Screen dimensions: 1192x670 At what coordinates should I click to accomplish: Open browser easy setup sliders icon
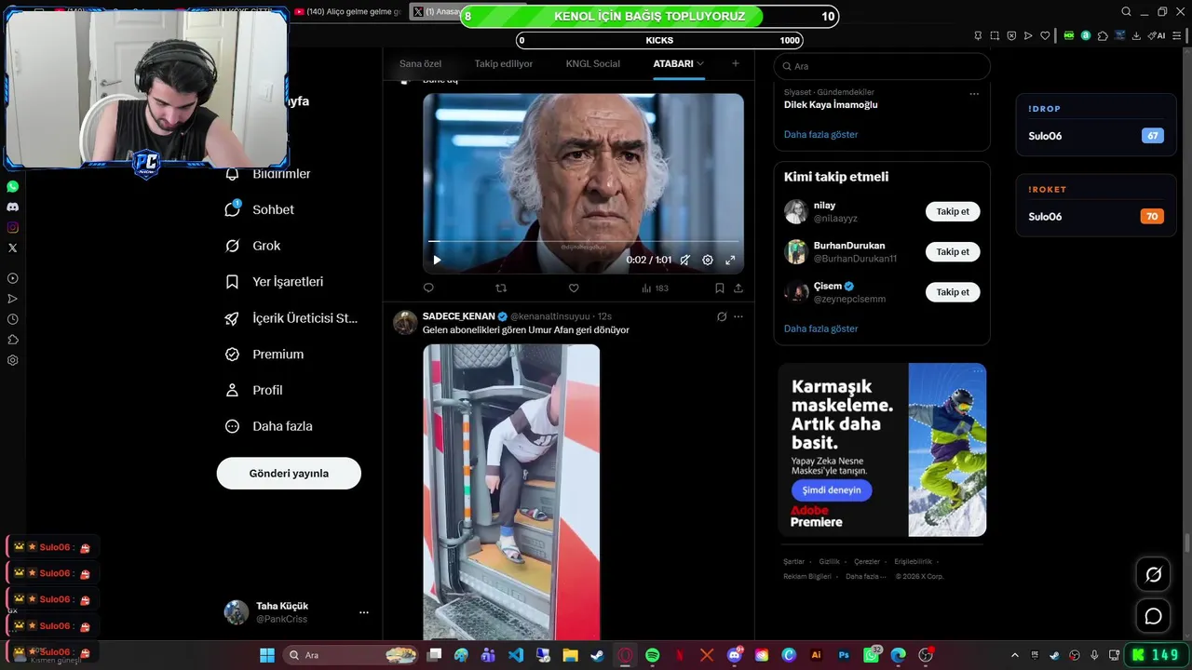[1177, 35]
